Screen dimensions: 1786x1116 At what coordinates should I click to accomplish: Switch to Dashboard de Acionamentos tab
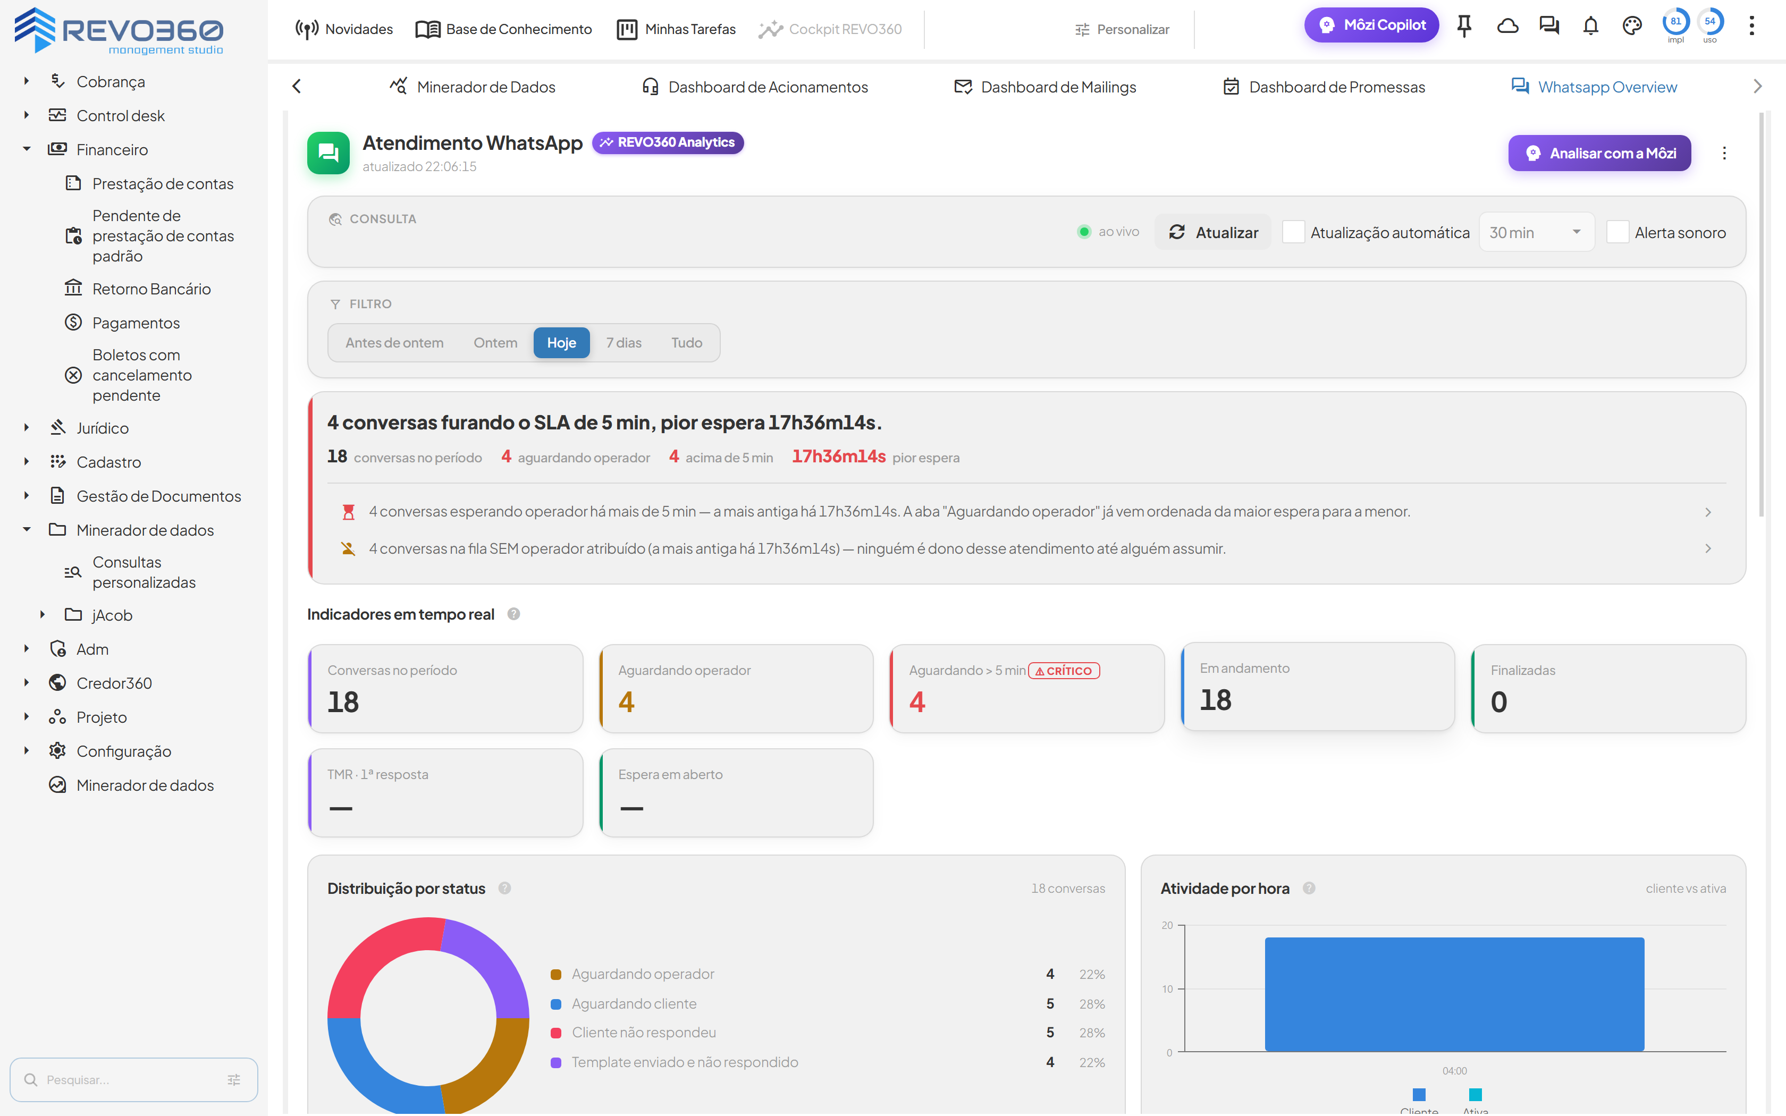click(x=754, y=86)
